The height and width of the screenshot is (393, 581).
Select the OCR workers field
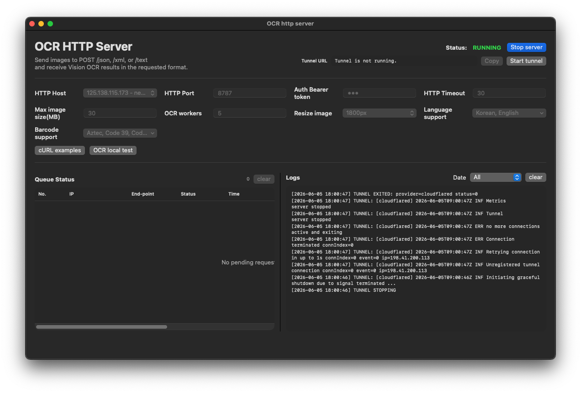(x=250, y=113)
